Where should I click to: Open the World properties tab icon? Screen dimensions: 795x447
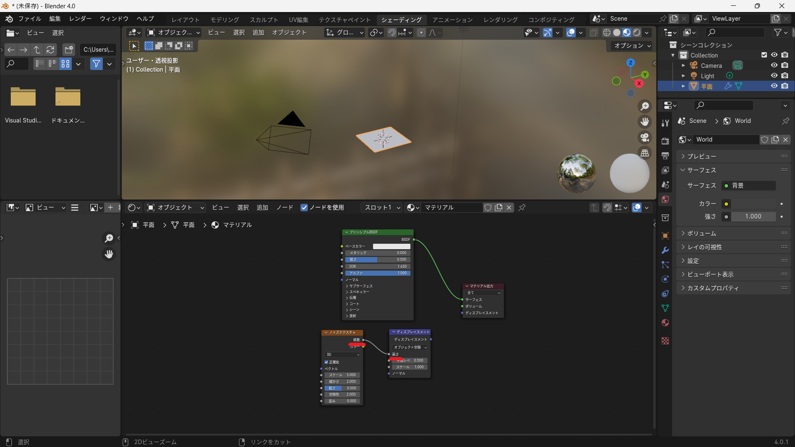click(665, 199)
